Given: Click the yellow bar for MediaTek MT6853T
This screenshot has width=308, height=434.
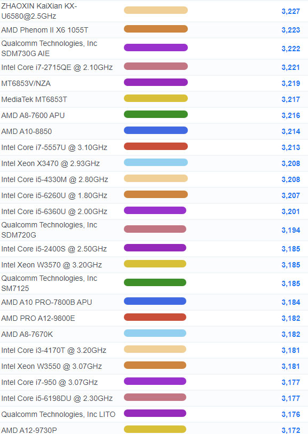Looking at the screenshot, I should 156,98.
